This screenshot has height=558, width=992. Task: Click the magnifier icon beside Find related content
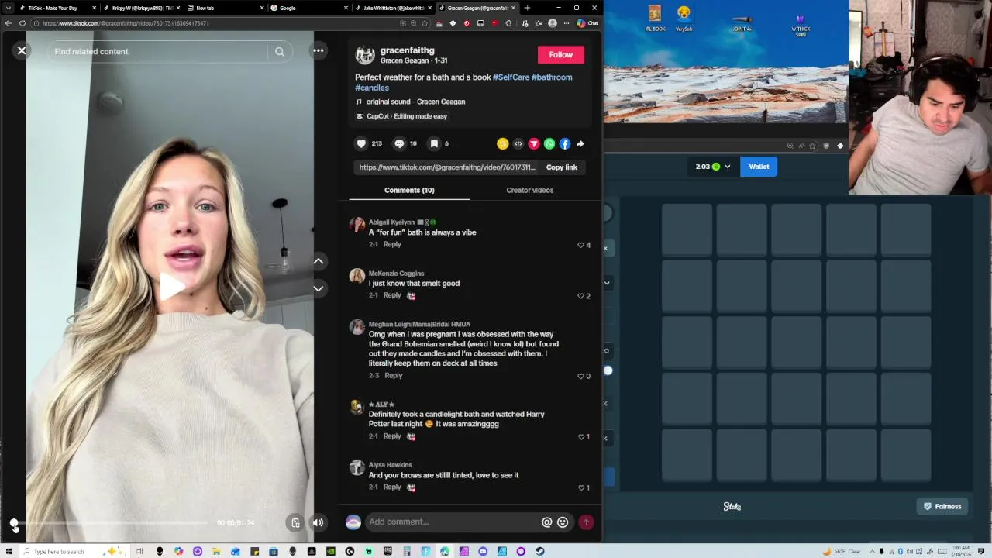280,52
